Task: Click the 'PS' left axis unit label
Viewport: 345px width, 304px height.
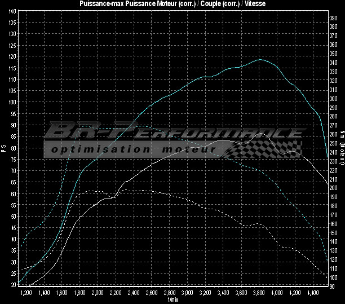Action: (3, 149)
